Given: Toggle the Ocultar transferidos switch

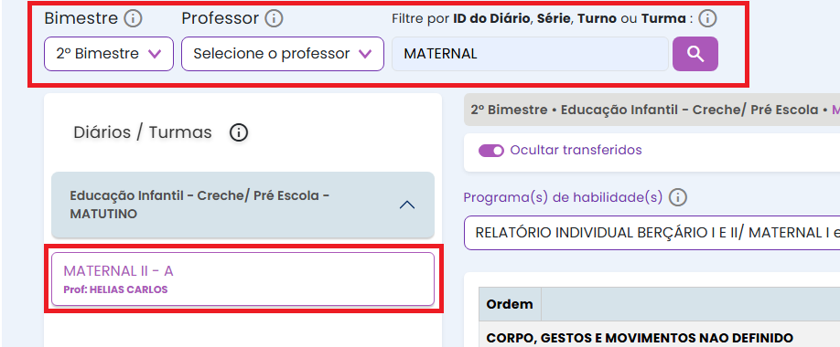Looking at the screenshot, I should (x=491, y=151).
